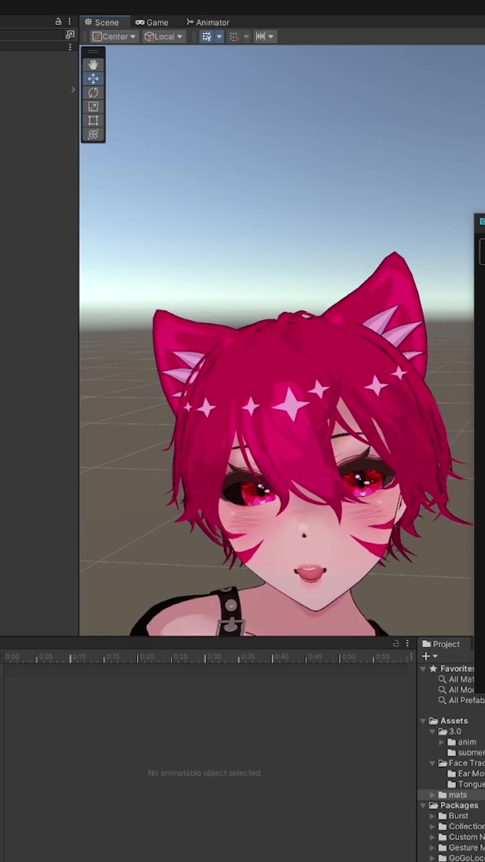This screenshot has height=862, width=485.
Task: Toggle the left panel lock icon
Action: point(58,22)
